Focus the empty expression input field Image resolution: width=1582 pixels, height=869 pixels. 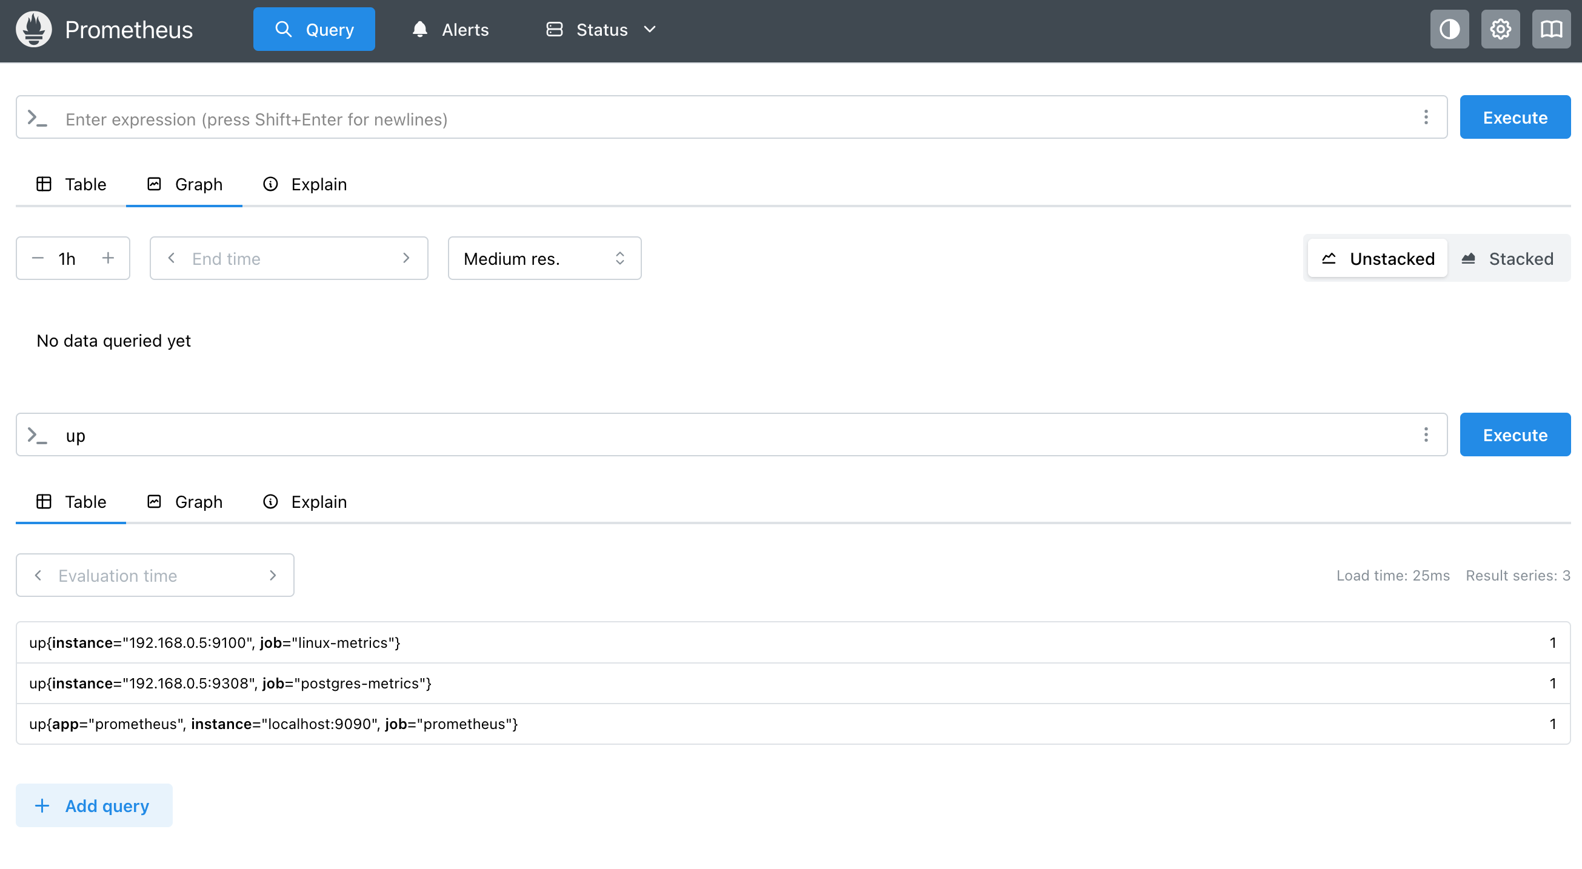click(x=731, y=119)
